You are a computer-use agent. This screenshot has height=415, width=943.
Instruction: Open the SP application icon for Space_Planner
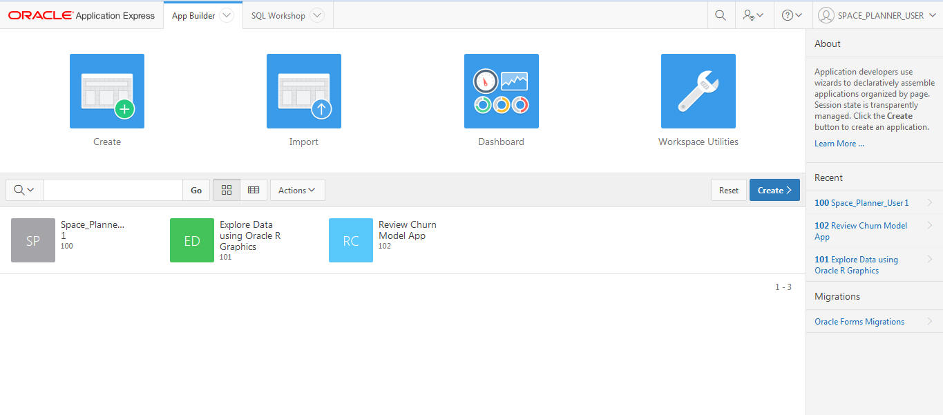33,240
